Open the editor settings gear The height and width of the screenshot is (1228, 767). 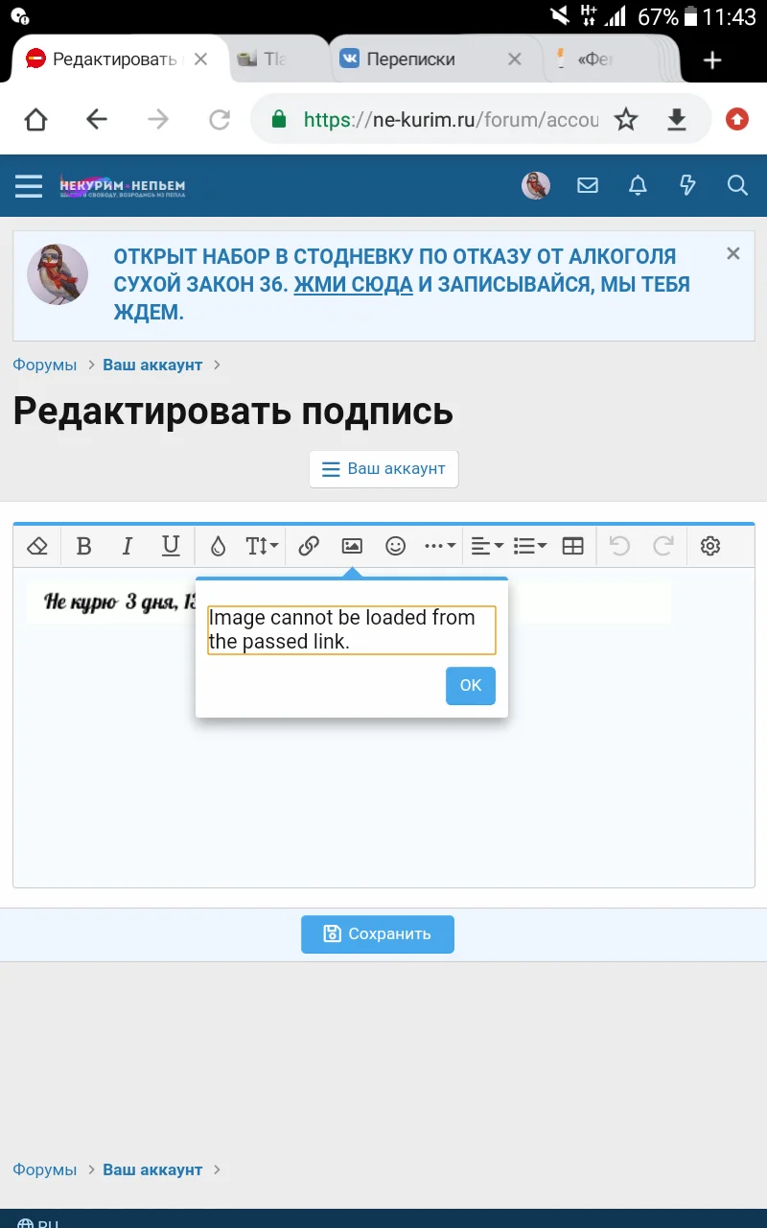pyautogui.click(x=710, y=545)
